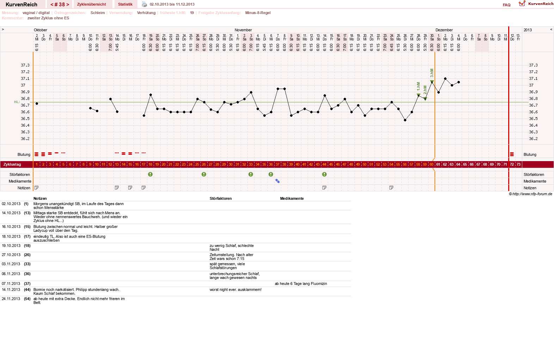Click the heavy bleeding icon on cycle day 72

[512, 154]
